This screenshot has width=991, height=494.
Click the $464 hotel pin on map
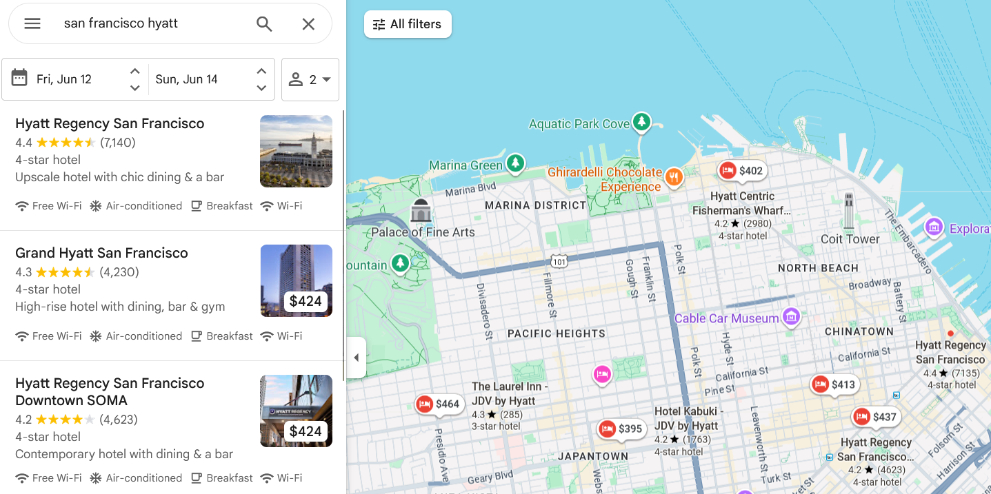tap(438, 404)
